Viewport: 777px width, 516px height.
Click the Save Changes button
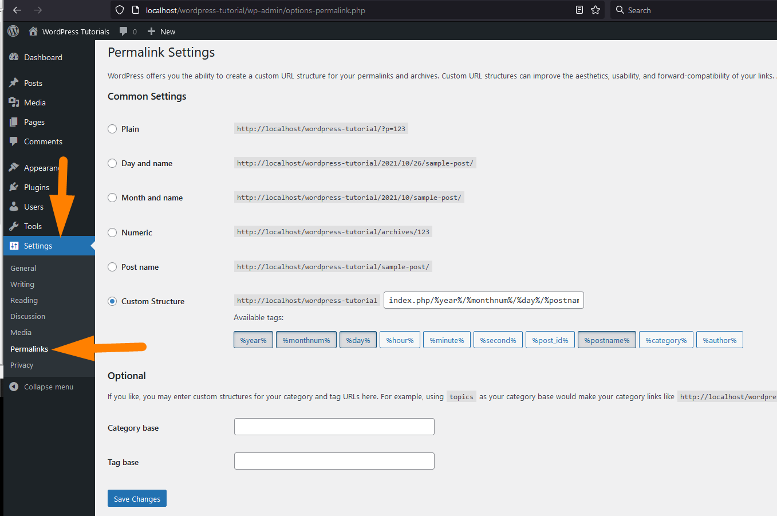136,498
